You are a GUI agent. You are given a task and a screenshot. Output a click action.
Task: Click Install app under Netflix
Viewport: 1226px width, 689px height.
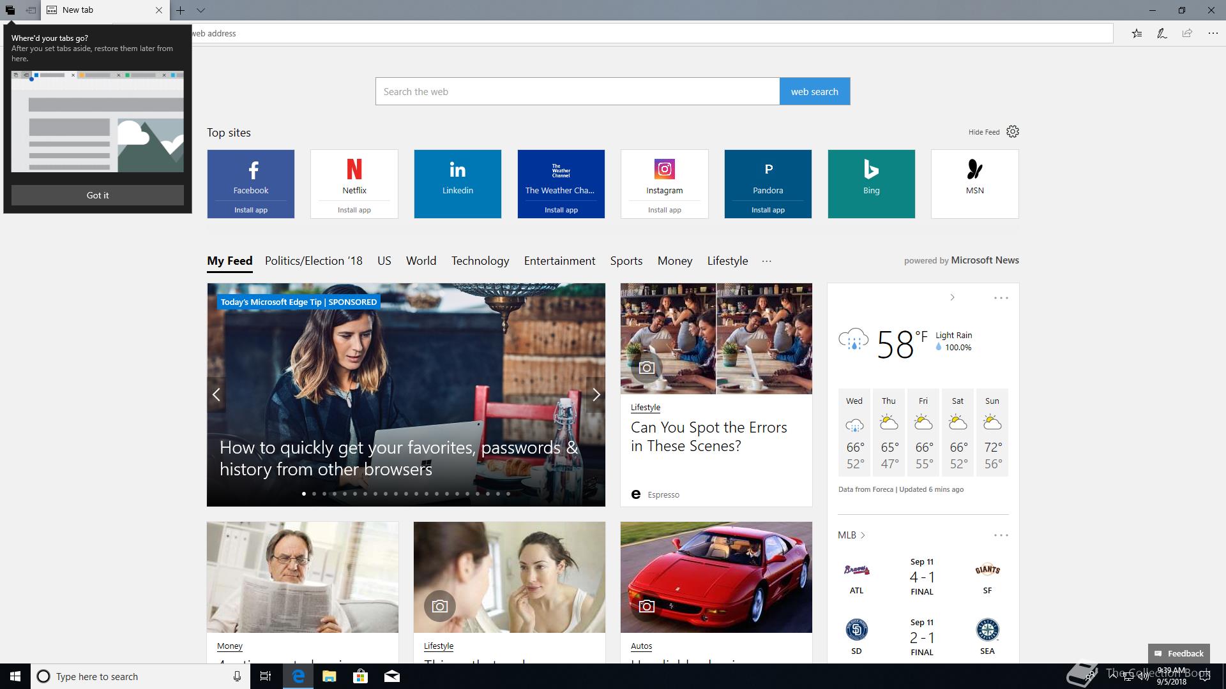(354, 210)
